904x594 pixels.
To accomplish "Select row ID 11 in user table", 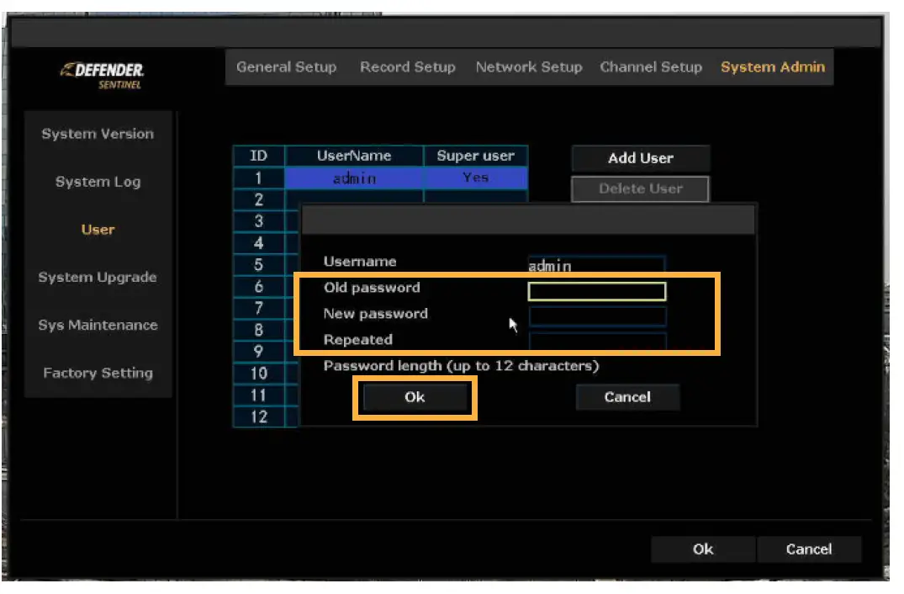I will [258, 395].
